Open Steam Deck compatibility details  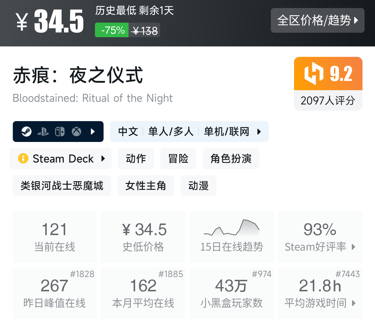(60, 159)
